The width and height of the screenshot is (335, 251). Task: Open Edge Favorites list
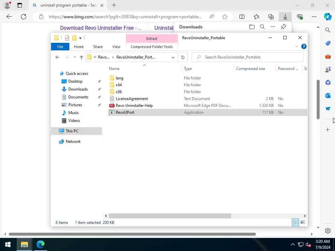(x=256, y=17)
